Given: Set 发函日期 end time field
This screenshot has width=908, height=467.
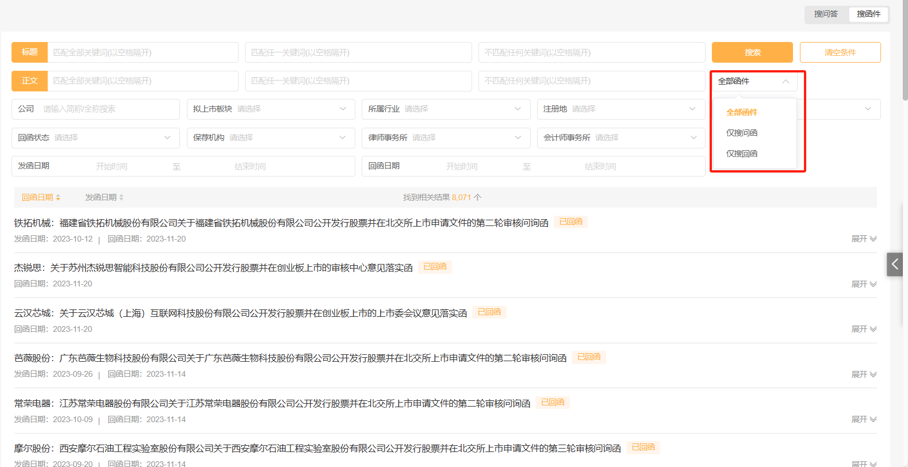Looking at the screenshot, I should point(250,166).
